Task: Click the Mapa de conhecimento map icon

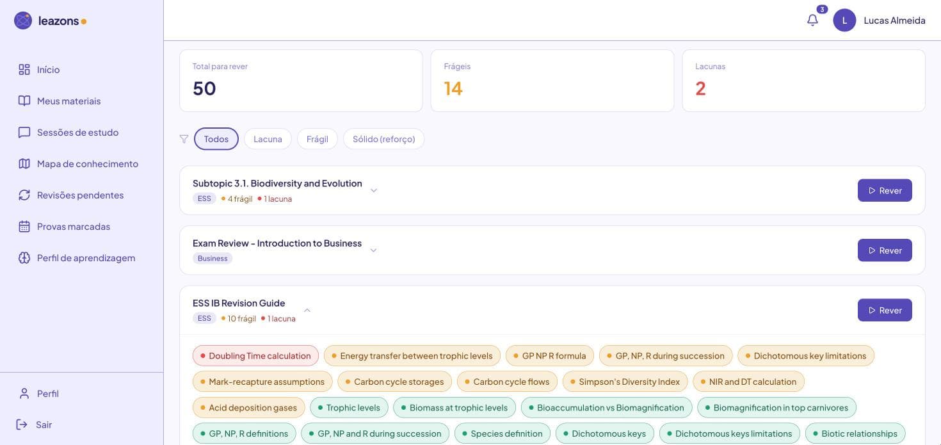Action: pos(24,164)
